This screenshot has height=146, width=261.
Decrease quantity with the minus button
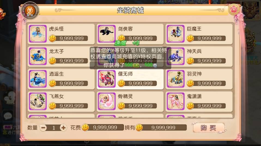point(43,128)
